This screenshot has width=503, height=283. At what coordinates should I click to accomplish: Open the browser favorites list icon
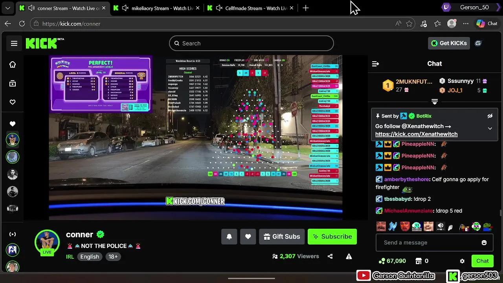pyautogui.click(x=437, y=24)
